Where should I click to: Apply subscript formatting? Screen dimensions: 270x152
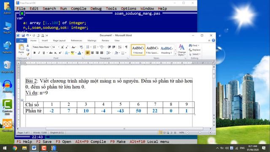point(55,53)
